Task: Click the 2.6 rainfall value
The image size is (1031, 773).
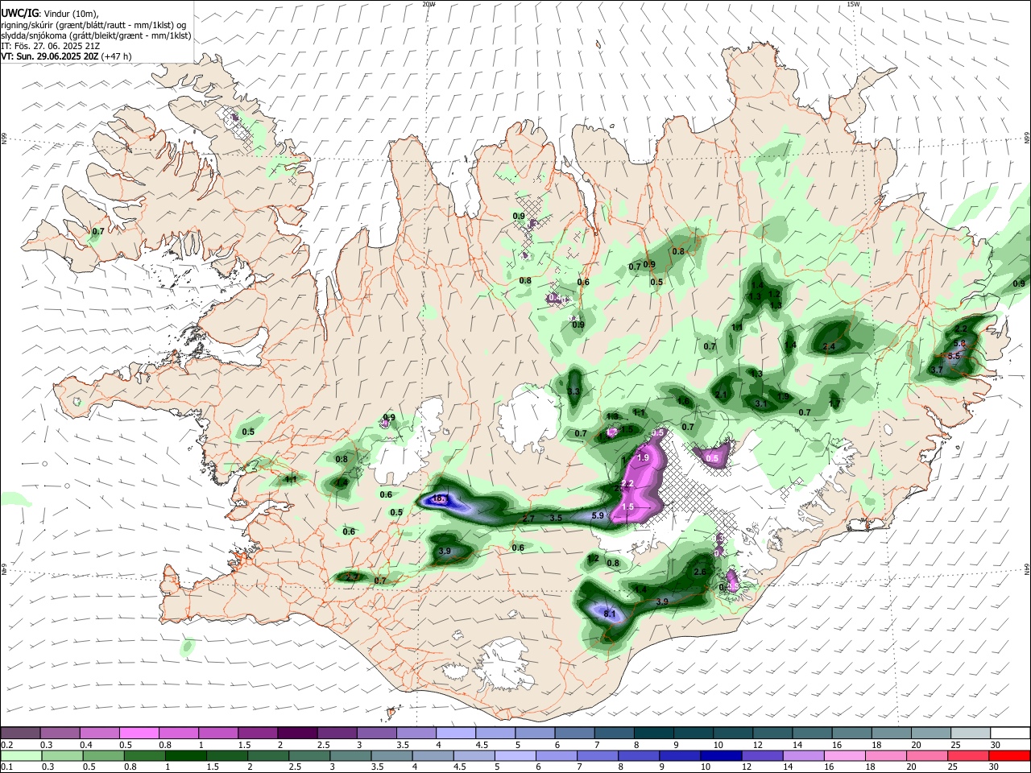Action: click(x=700, y=572)
